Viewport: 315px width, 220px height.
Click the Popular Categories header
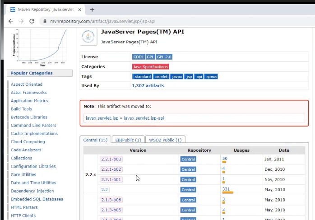[x=40, y=73]
